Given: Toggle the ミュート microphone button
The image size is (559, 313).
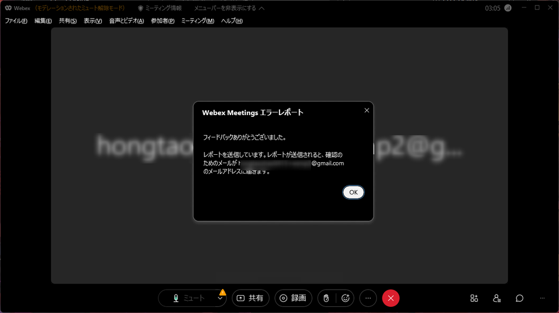Looking at the screenshot, I should (188, 298).
